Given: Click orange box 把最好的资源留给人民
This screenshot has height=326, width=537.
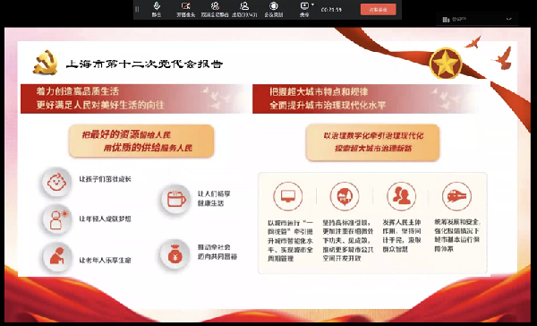Looking at the screenshot, I should [141, 142].
